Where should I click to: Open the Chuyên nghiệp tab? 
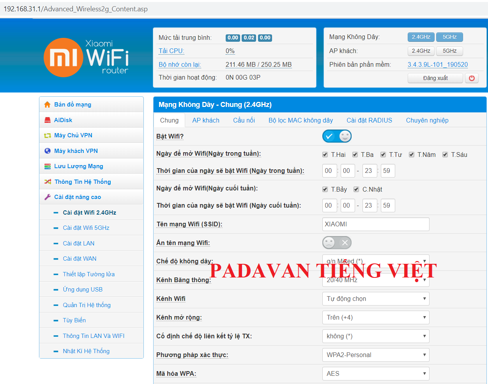pos(427,120)
